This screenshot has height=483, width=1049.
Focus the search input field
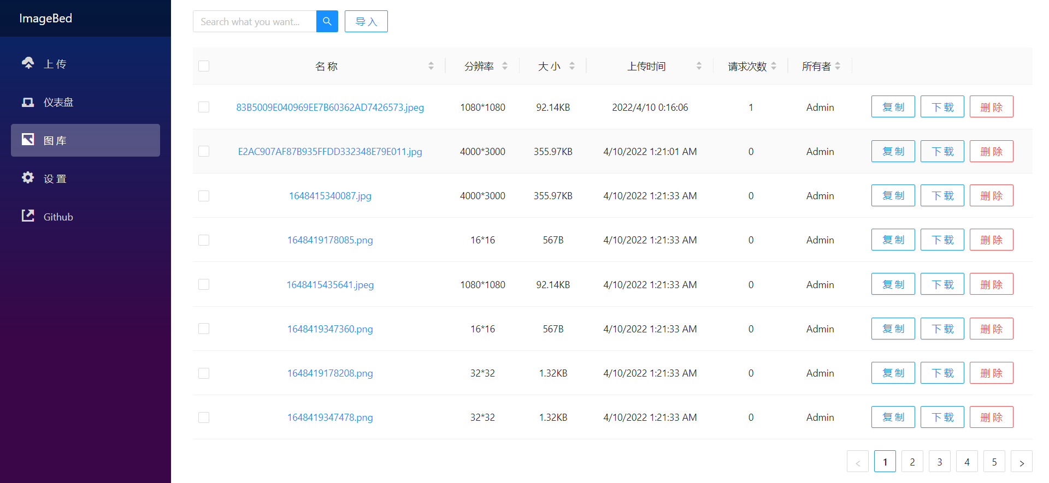(255, 21)
